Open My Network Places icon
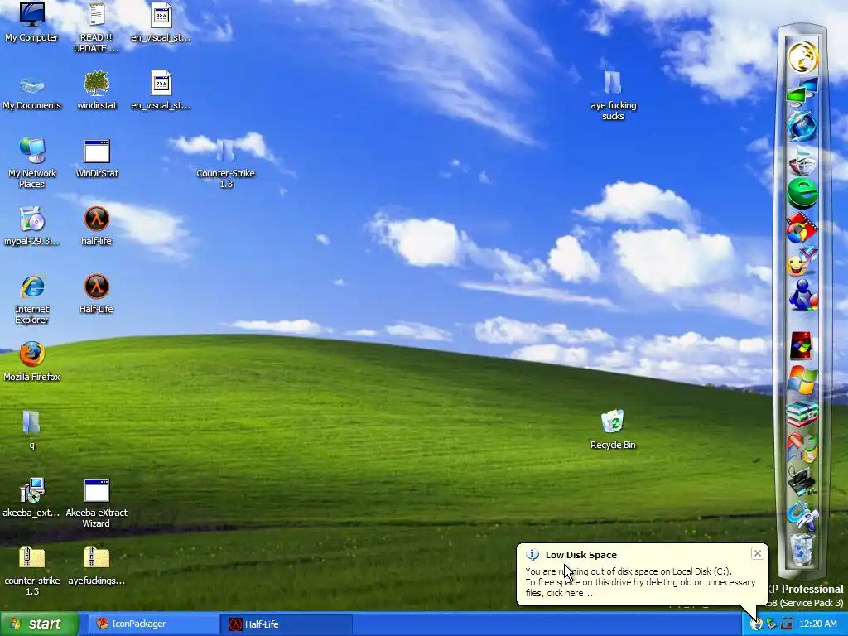The width and height of the screenshot is (848, 636). pyautogui.click(x=32, y=162)
